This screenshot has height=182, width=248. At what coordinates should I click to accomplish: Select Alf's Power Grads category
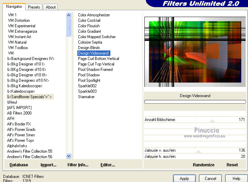pos(21,130)
